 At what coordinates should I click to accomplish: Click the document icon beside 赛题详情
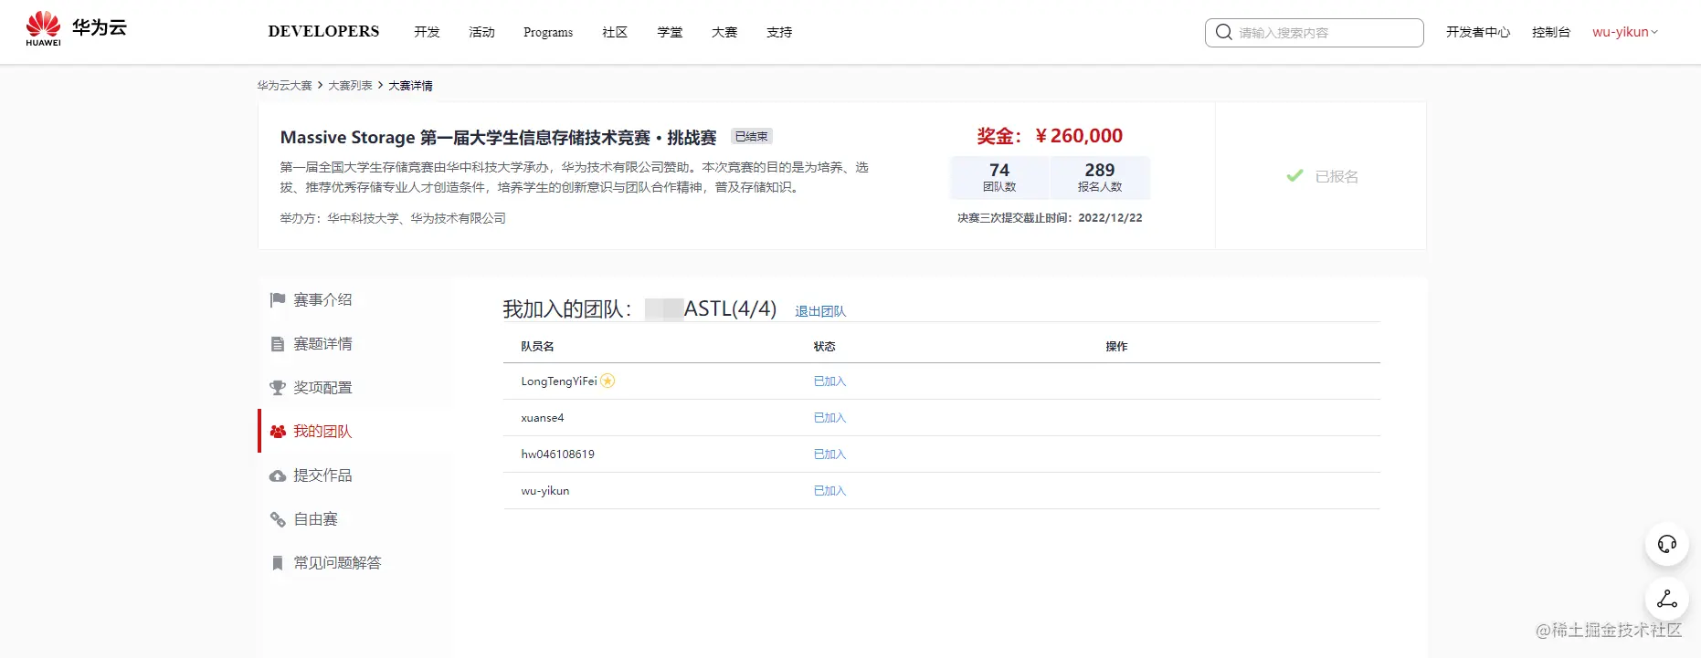pyautogui.click(x=278, y=344)
